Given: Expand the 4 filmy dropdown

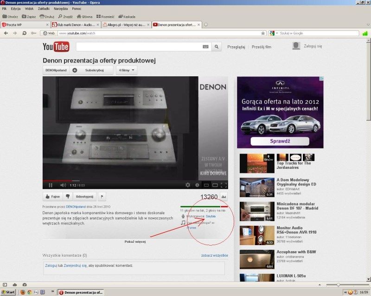Looking at the screenshot, I should (x=127, y=70).
